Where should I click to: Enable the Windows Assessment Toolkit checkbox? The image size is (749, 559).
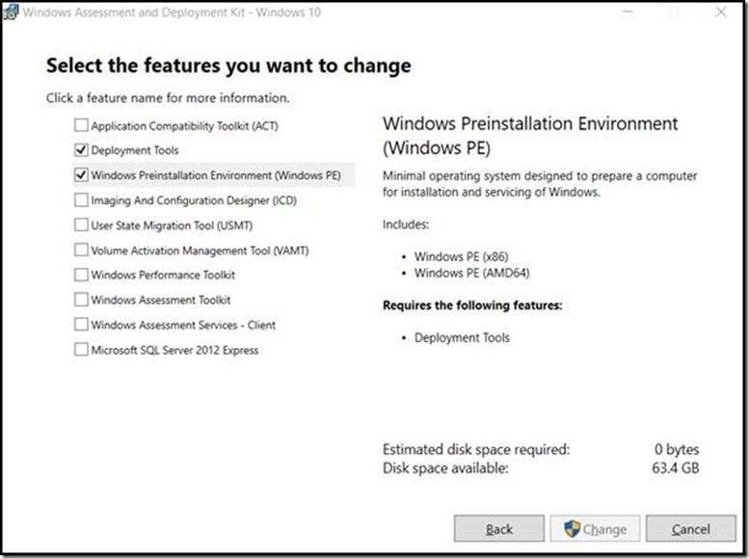pos(80,301)
